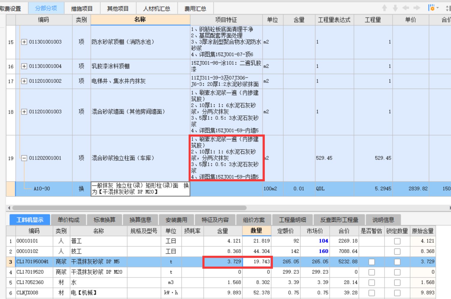Click the 名称 column header in upper table
The height and width of the screenshot is (299, 451).
[140, 20]
